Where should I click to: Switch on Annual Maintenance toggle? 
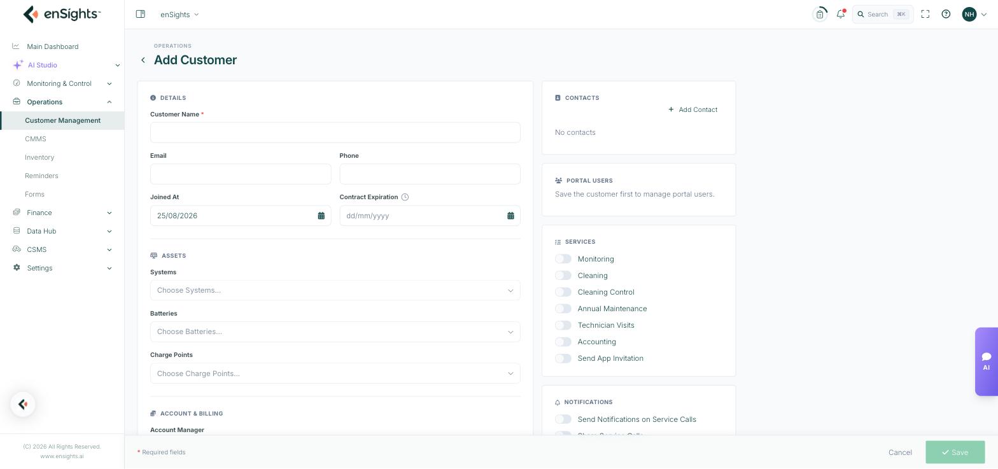click(563, 309)
